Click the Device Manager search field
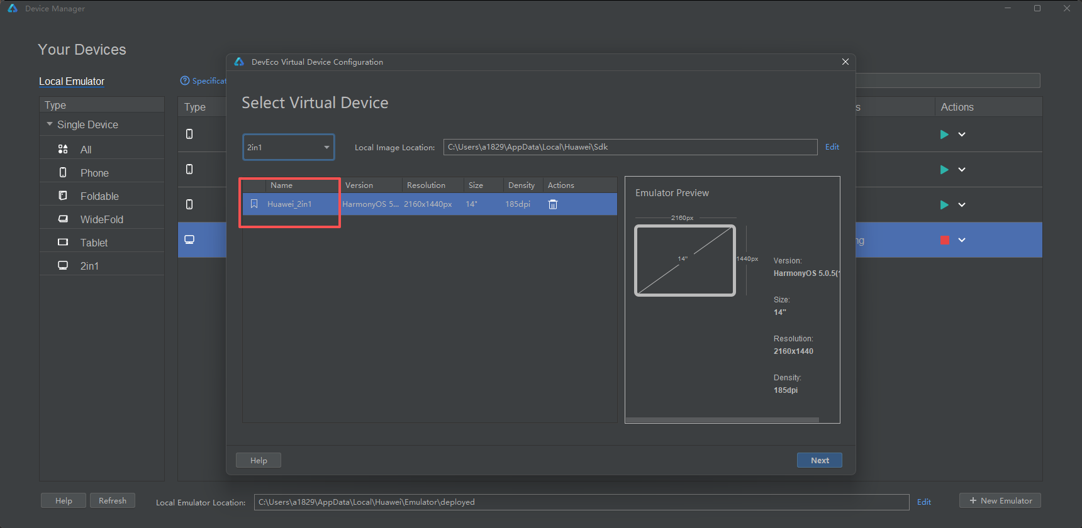 coord(947,80)
